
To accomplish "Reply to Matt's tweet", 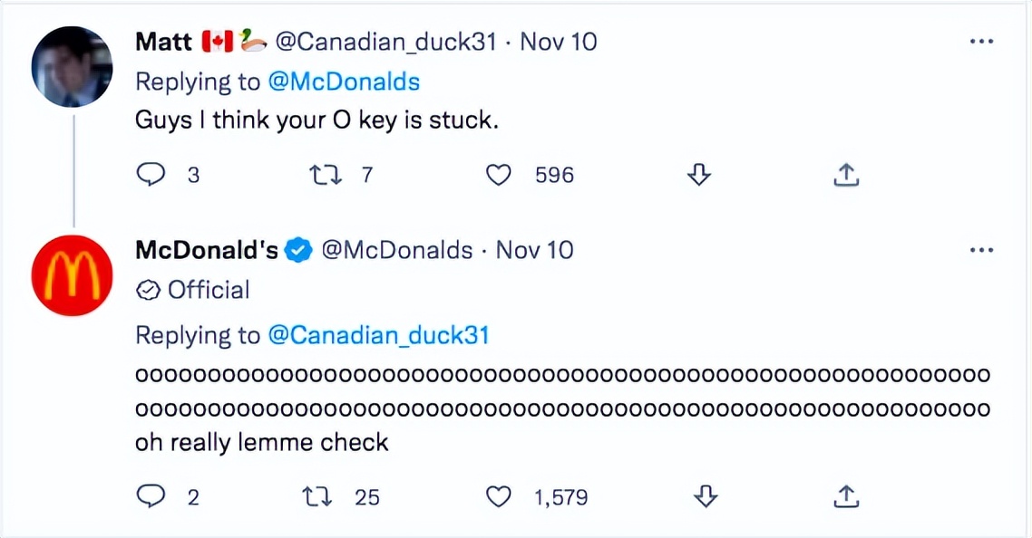I will pos(151,175).
